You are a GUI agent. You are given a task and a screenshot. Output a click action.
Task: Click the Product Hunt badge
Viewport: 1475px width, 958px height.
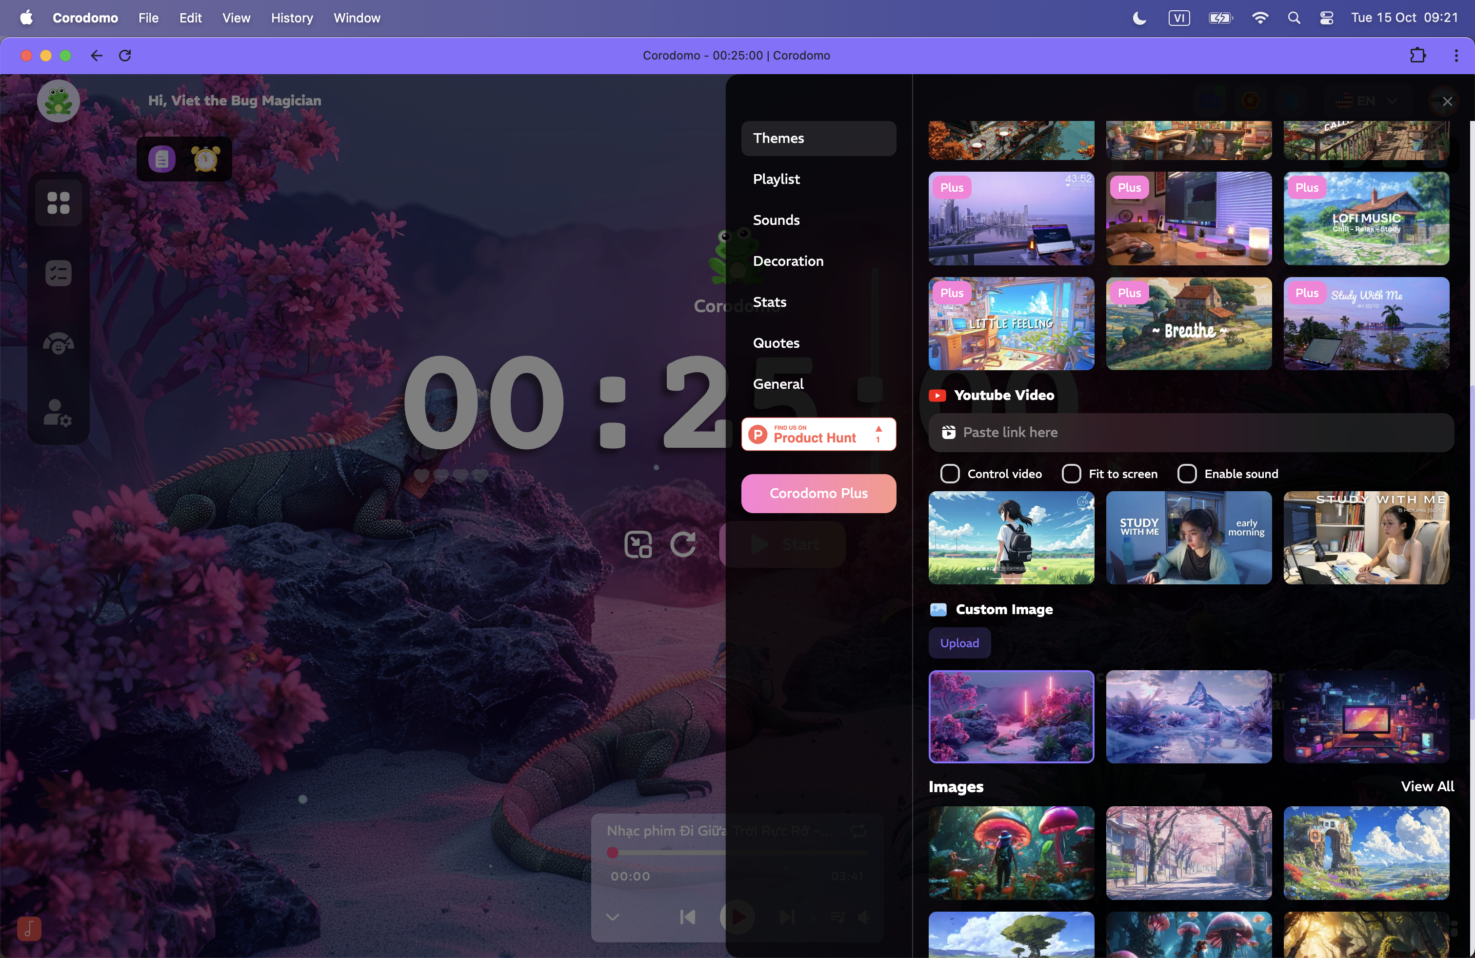[818, 434]
